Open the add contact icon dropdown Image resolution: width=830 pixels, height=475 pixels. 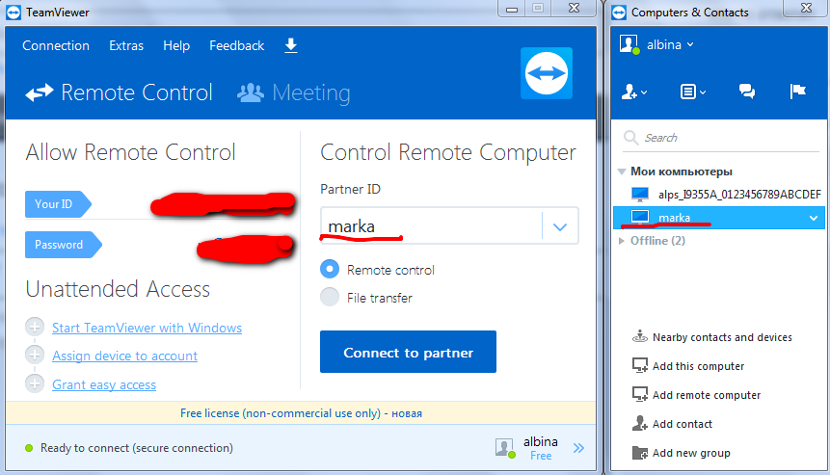[633, 92]
